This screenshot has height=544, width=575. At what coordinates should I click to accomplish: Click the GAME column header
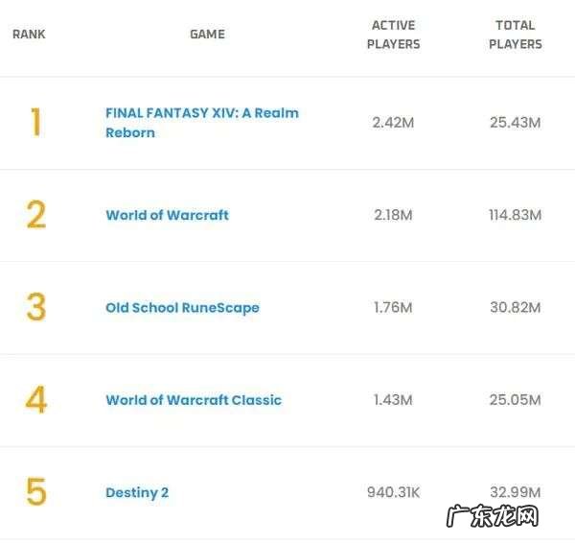click(x=207, y=35)
